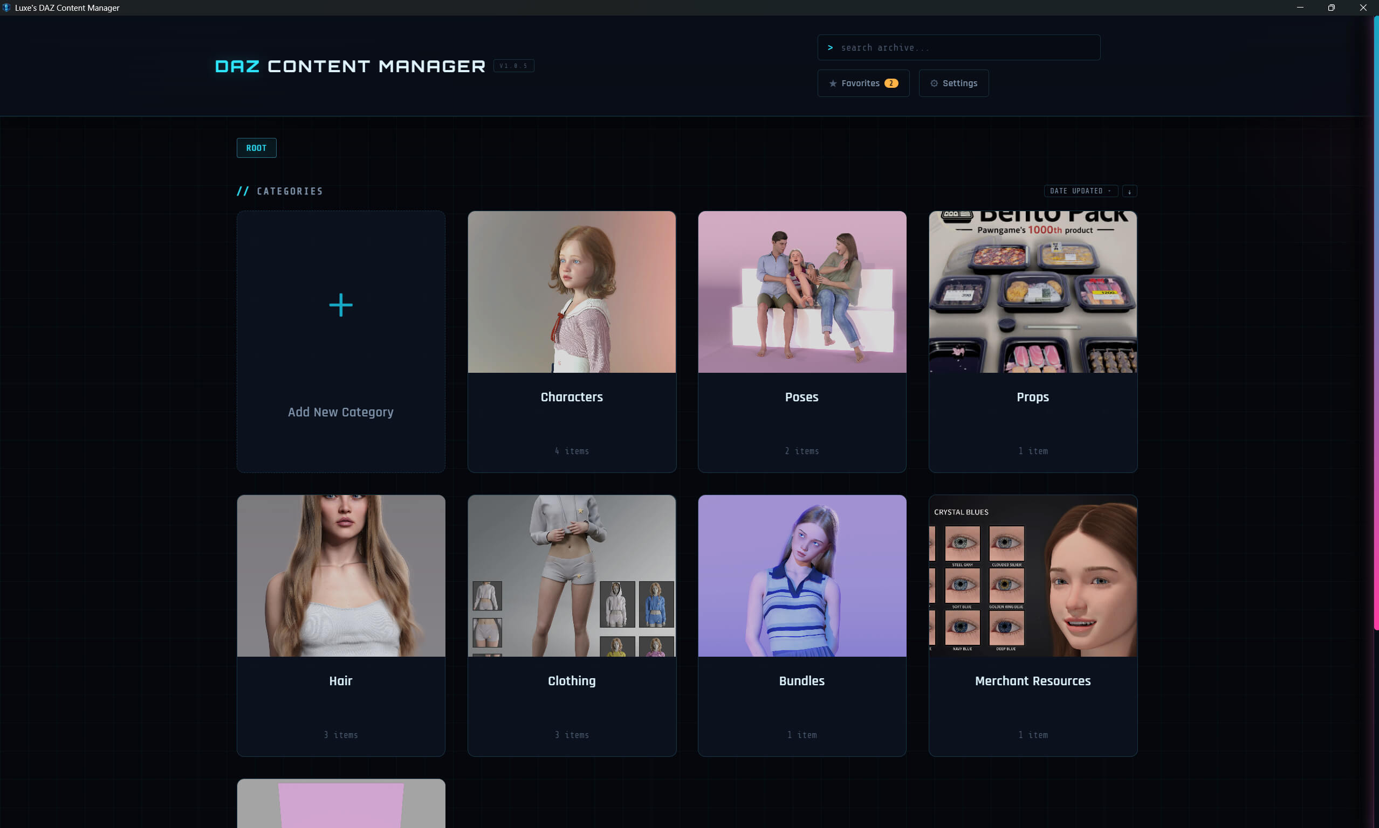
Task: Open the Bundles category thumbnail
Action: 801,576
